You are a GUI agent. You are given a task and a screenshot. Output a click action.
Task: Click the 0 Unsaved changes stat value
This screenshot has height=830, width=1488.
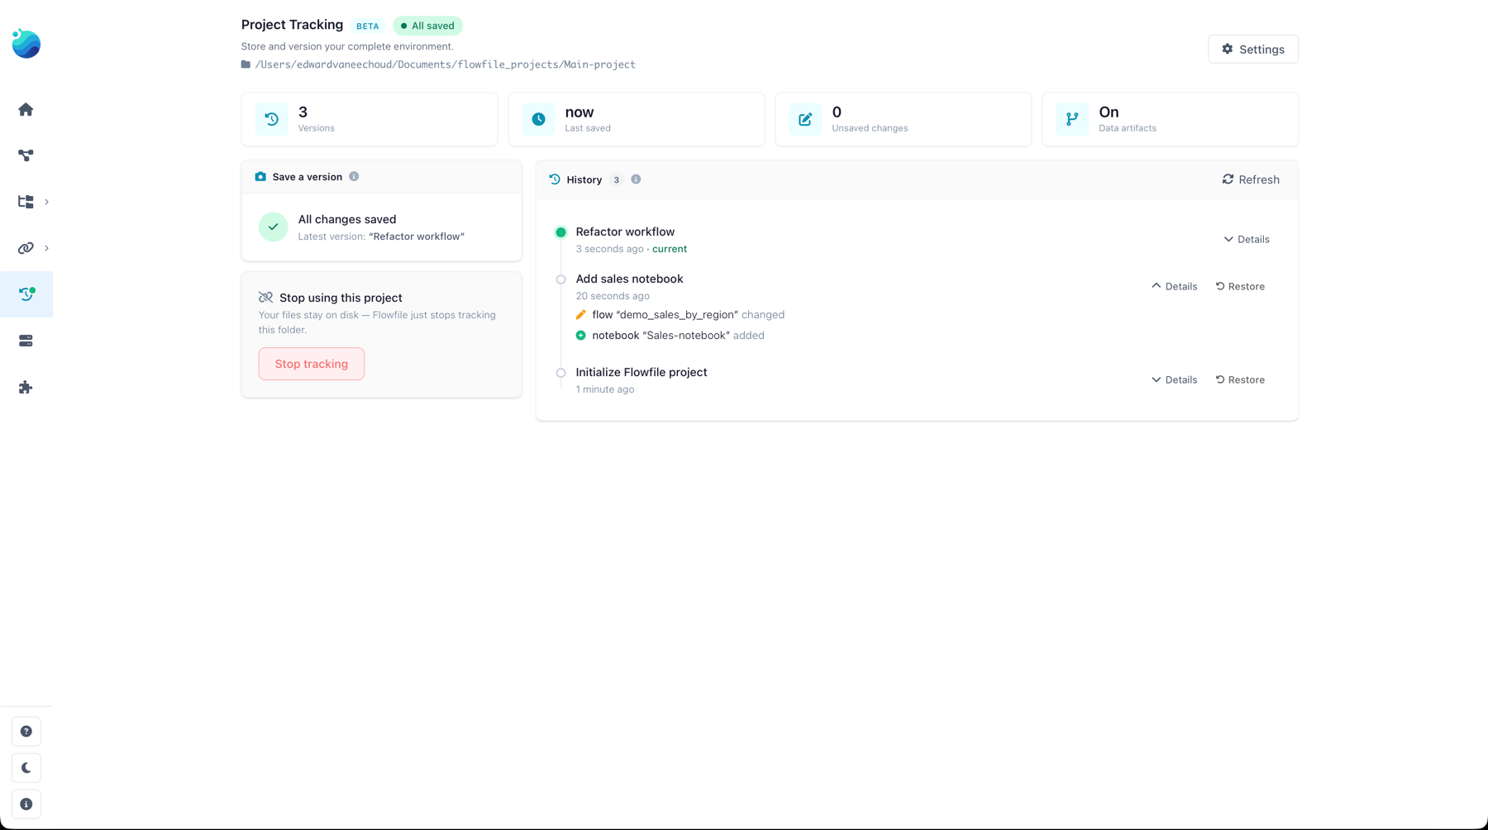point(837,112)
